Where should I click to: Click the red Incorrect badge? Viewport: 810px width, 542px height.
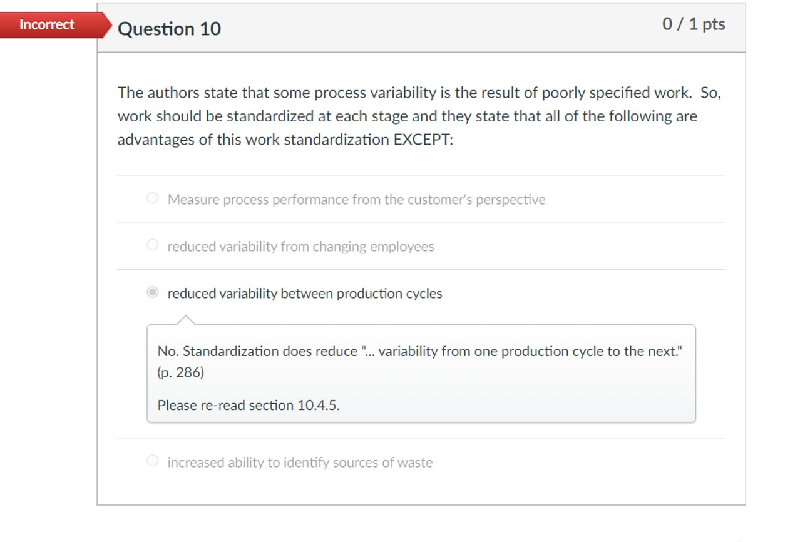pyautogui.click(x=46, y=24)
